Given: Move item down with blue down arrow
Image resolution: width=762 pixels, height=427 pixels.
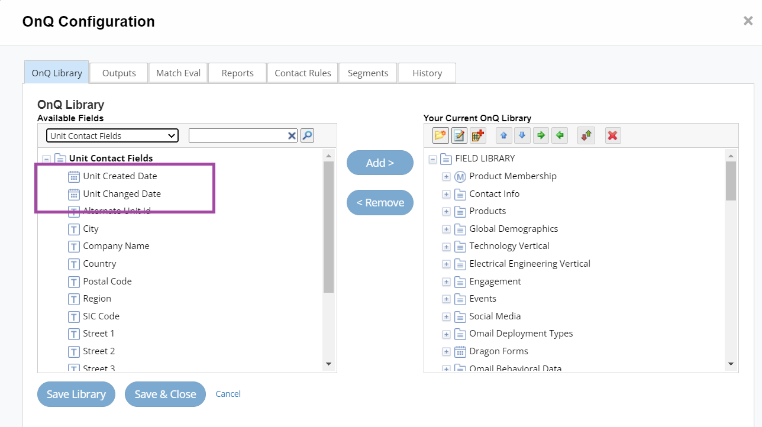Looking at the screenshot, I should [x=522, y=135].
